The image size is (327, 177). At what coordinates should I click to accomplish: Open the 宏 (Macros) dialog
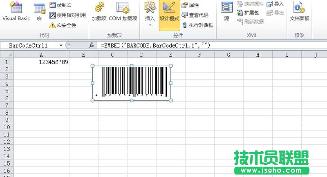(39, 12)
